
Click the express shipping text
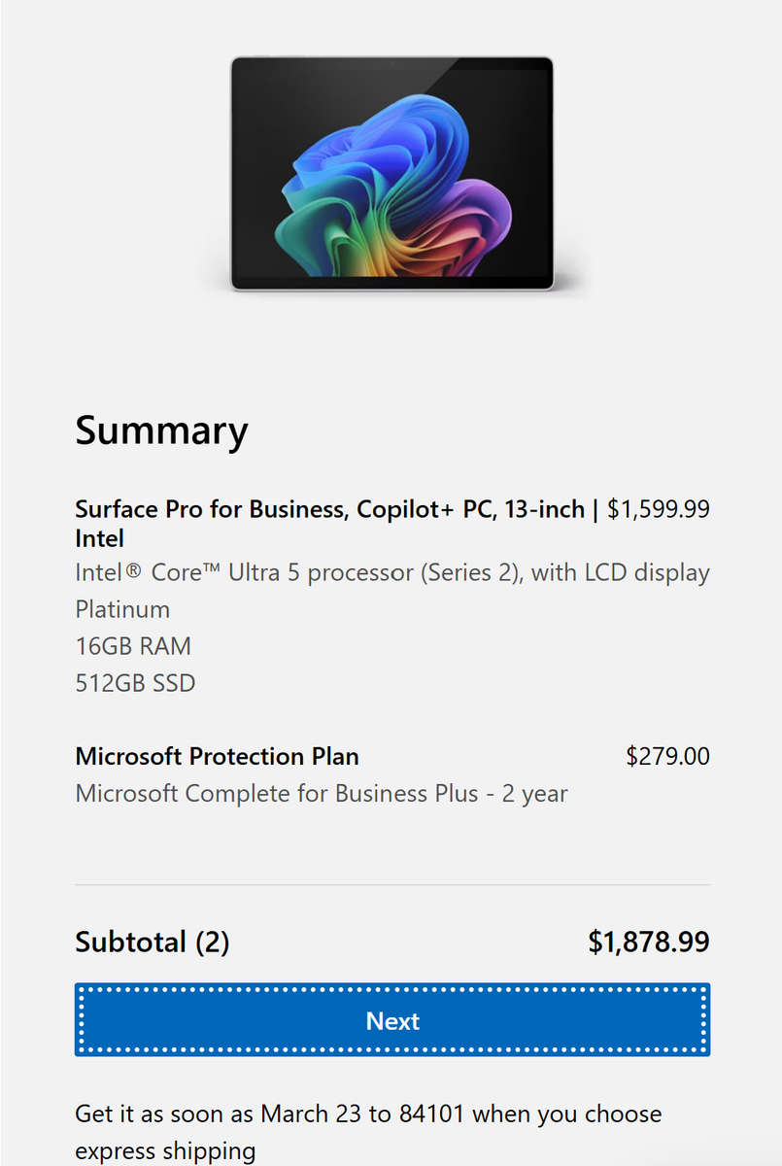tap(165, 1151)
